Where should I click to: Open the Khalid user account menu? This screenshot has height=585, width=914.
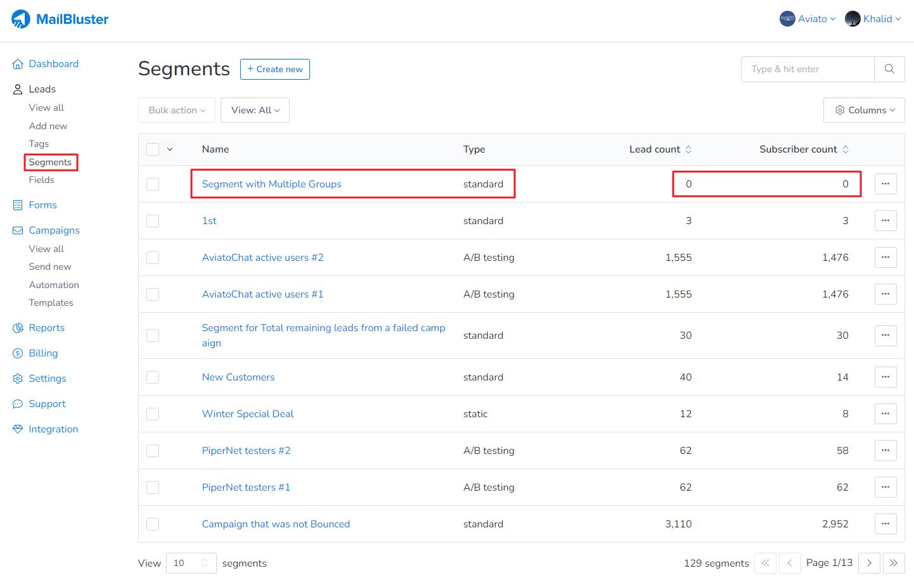pos(873,19)
